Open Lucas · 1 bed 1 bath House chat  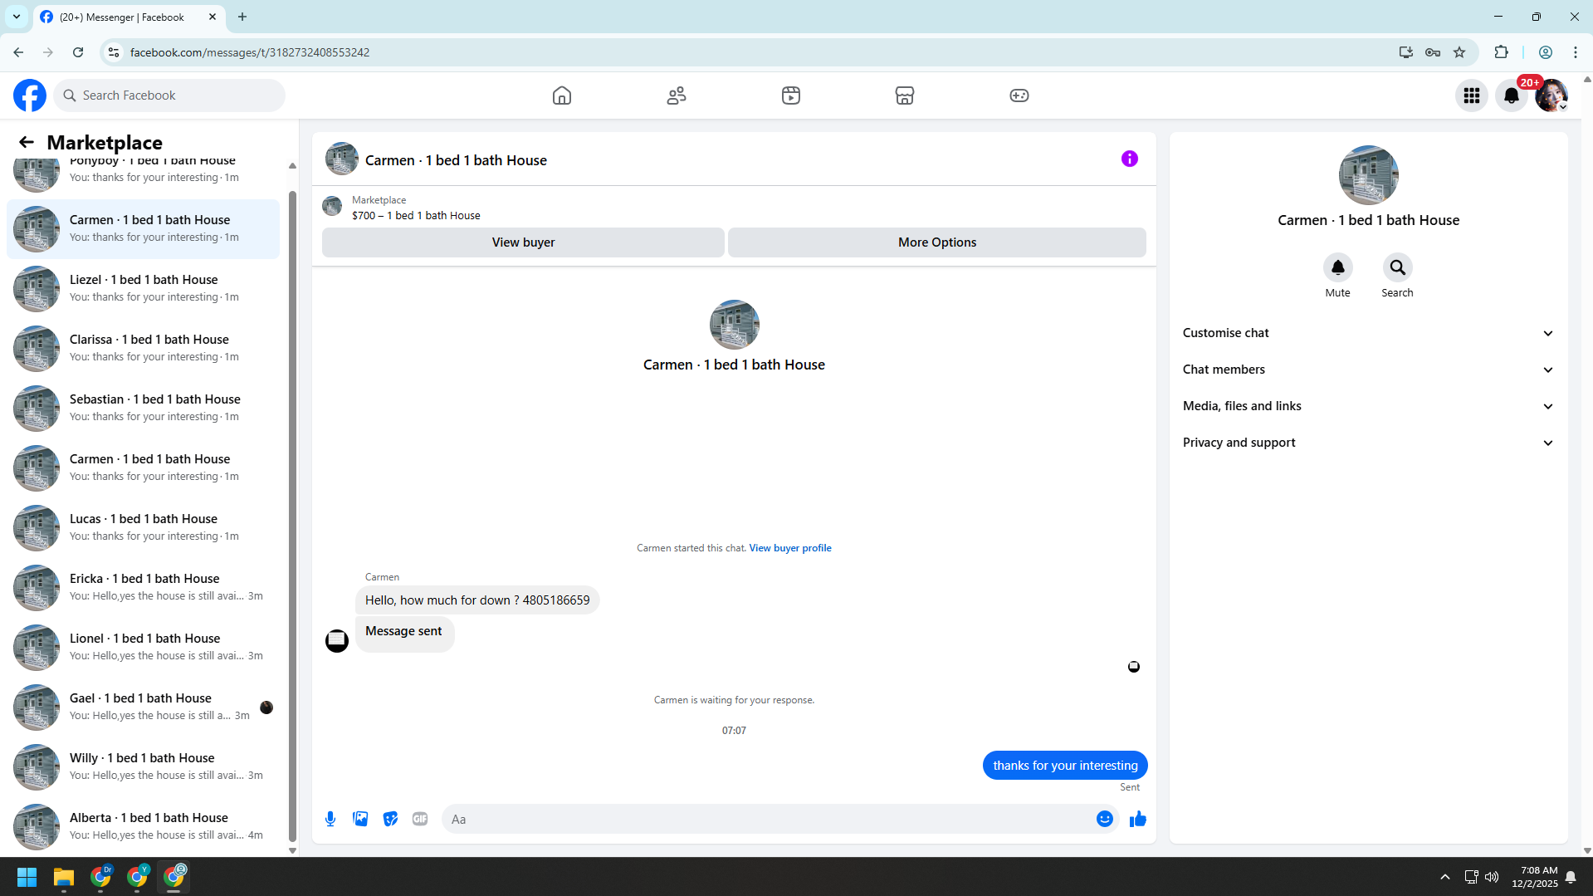pos(143,527)
